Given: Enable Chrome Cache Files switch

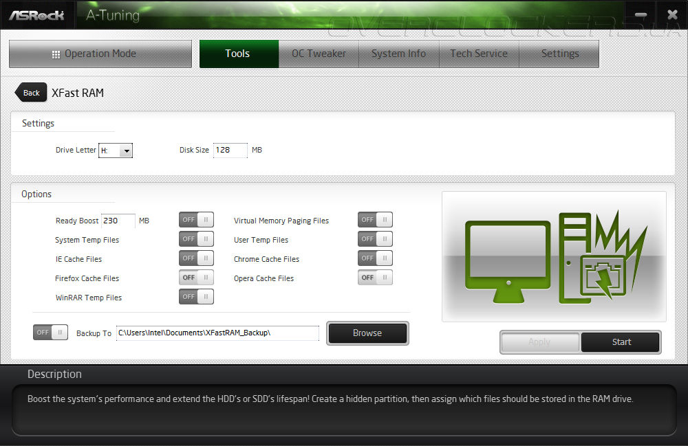Looking at the screenshot, I should click(375, 258).
